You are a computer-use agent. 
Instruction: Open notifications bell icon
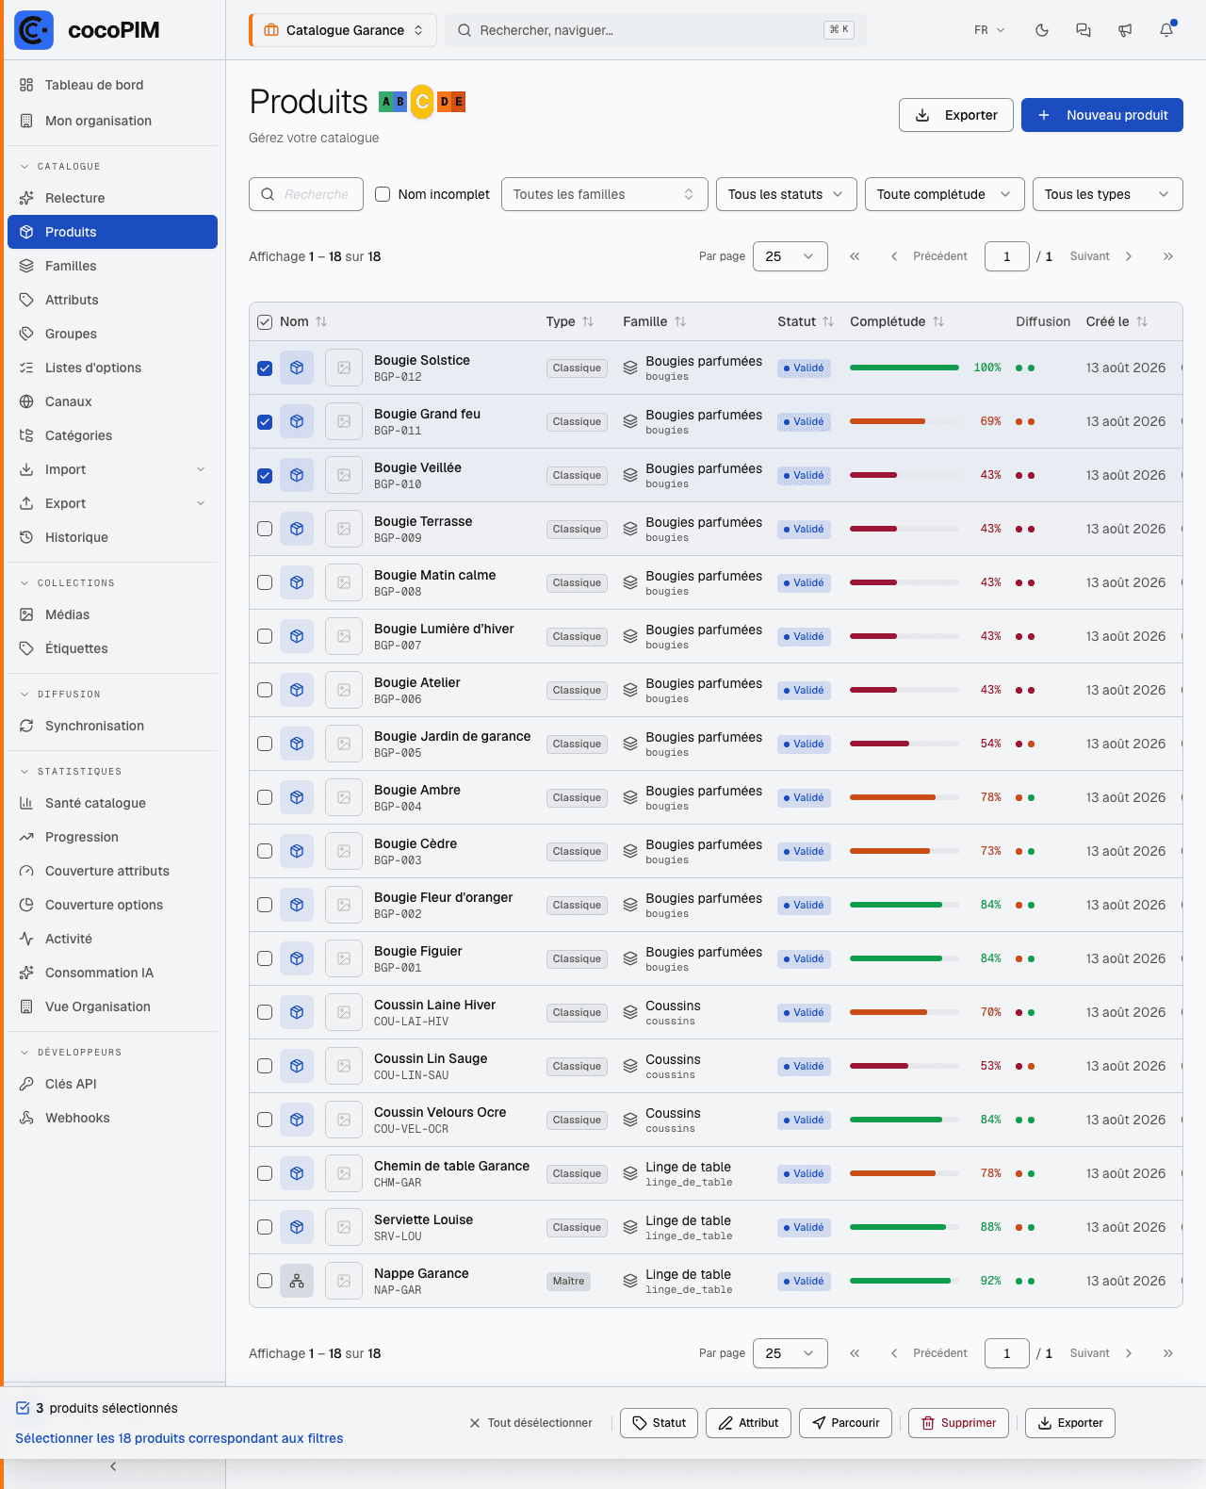click(1166, 30)
